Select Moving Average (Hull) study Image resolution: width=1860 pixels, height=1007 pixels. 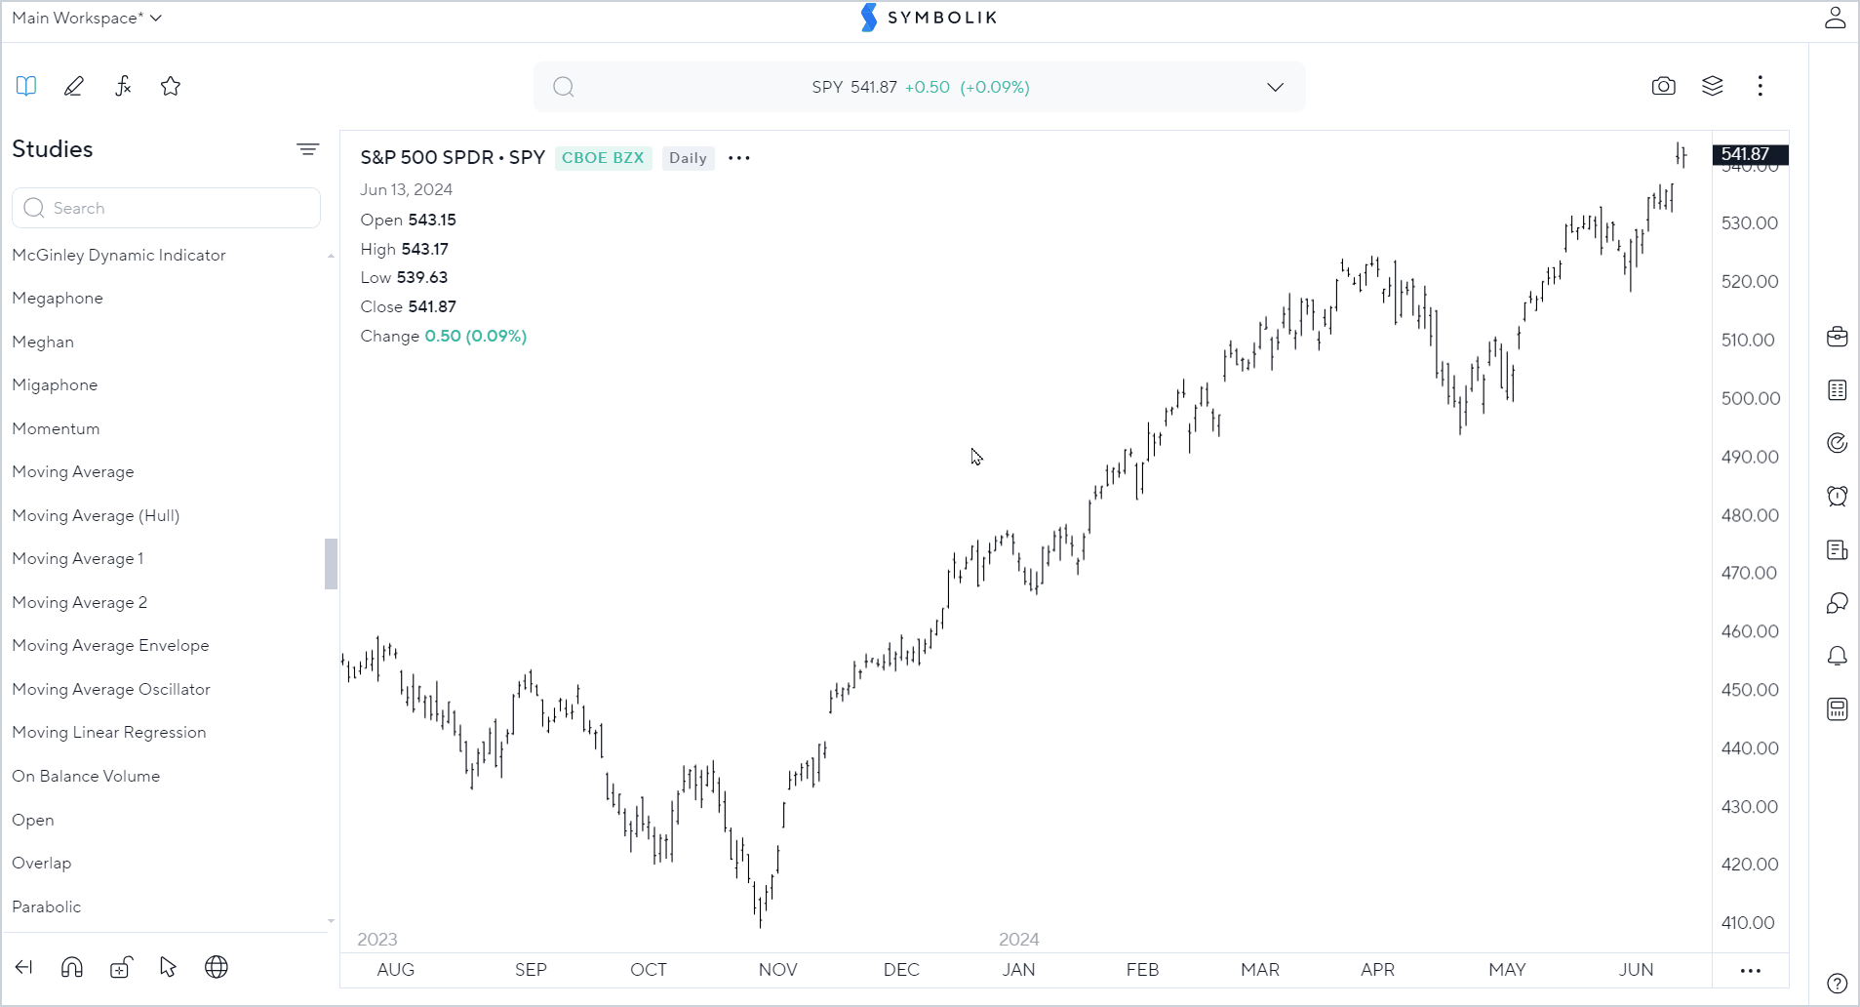click(96, 515)
